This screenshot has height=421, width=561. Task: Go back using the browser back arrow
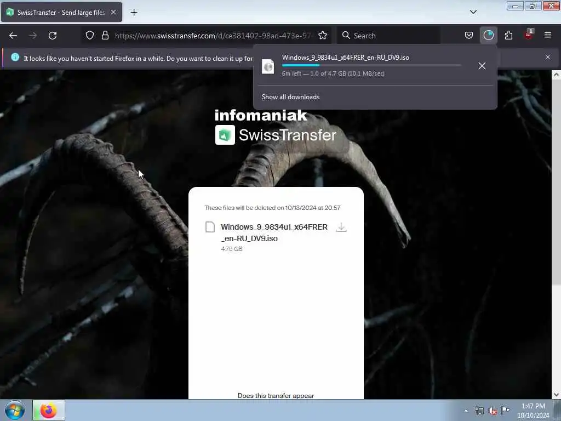click(x=13, y=36)
